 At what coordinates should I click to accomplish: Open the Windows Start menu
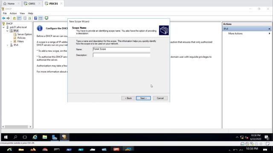pos(6,137)
